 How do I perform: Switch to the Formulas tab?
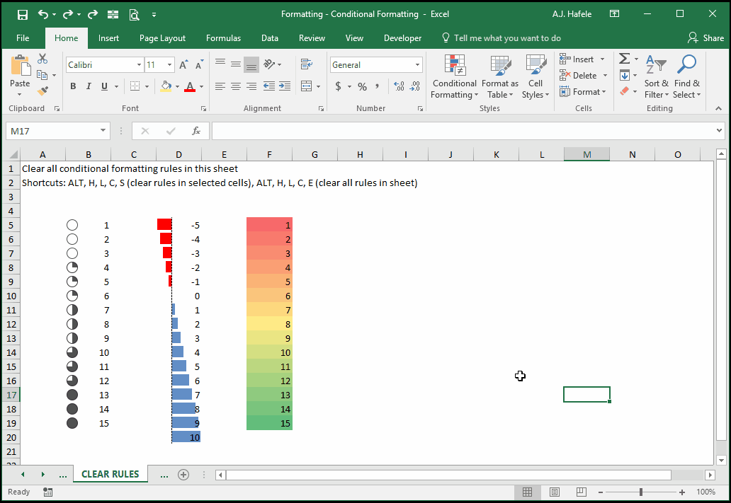(223, 38)
